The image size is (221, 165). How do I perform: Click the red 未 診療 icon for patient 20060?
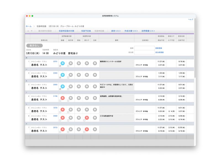click(63, 118)
